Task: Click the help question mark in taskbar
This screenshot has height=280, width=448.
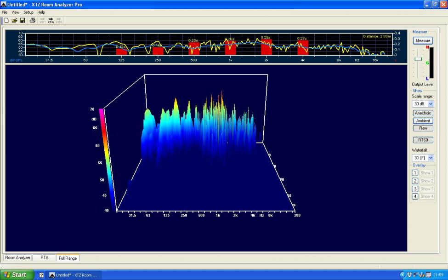Action: tap(41, 275)
